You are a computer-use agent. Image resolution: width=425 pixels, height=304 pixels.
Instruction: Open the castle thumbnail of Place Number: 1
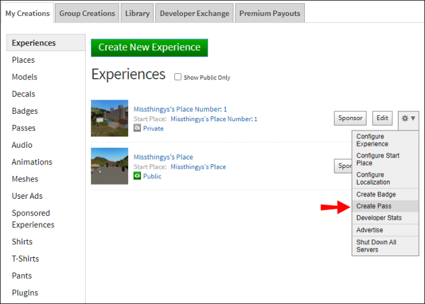coord(110,118)
